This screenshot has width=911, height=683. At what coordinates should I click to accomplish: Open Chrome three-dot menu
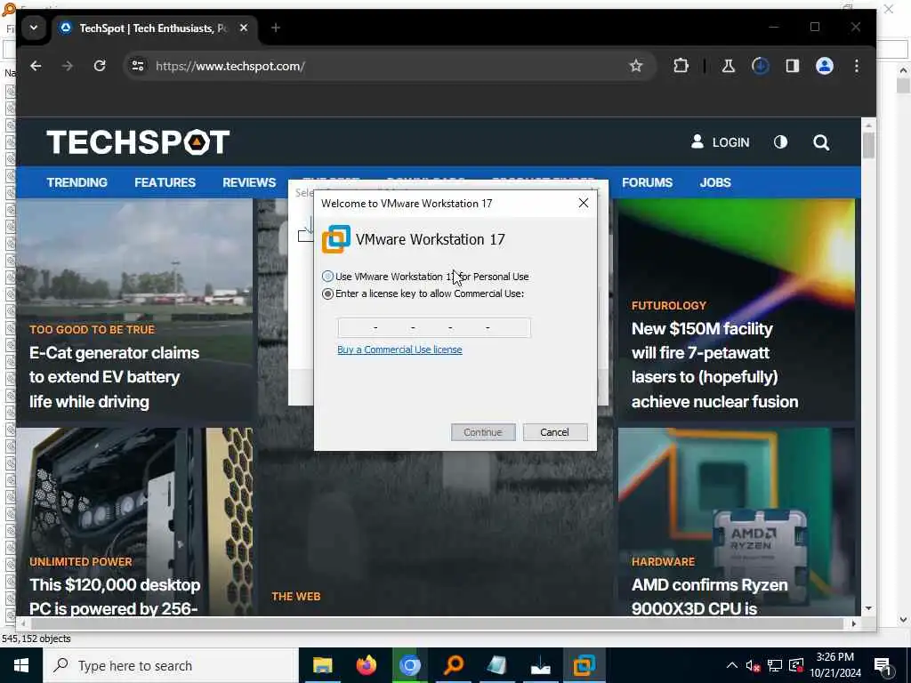click(857, 66)
